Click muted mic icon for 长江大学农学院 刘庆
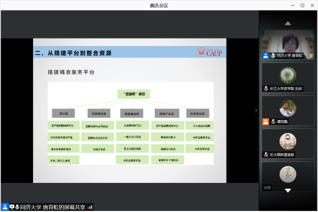This screenshot has width=318, height=212. pyautogui.click(x=266, y=89)
